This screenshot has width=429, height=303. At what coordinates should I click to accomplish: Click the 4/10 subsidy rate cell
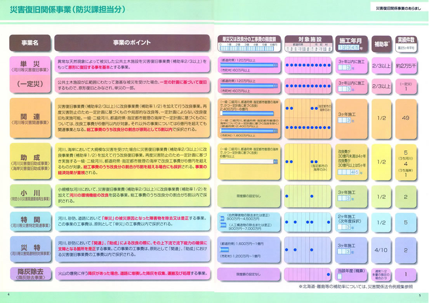coord(381,250)
